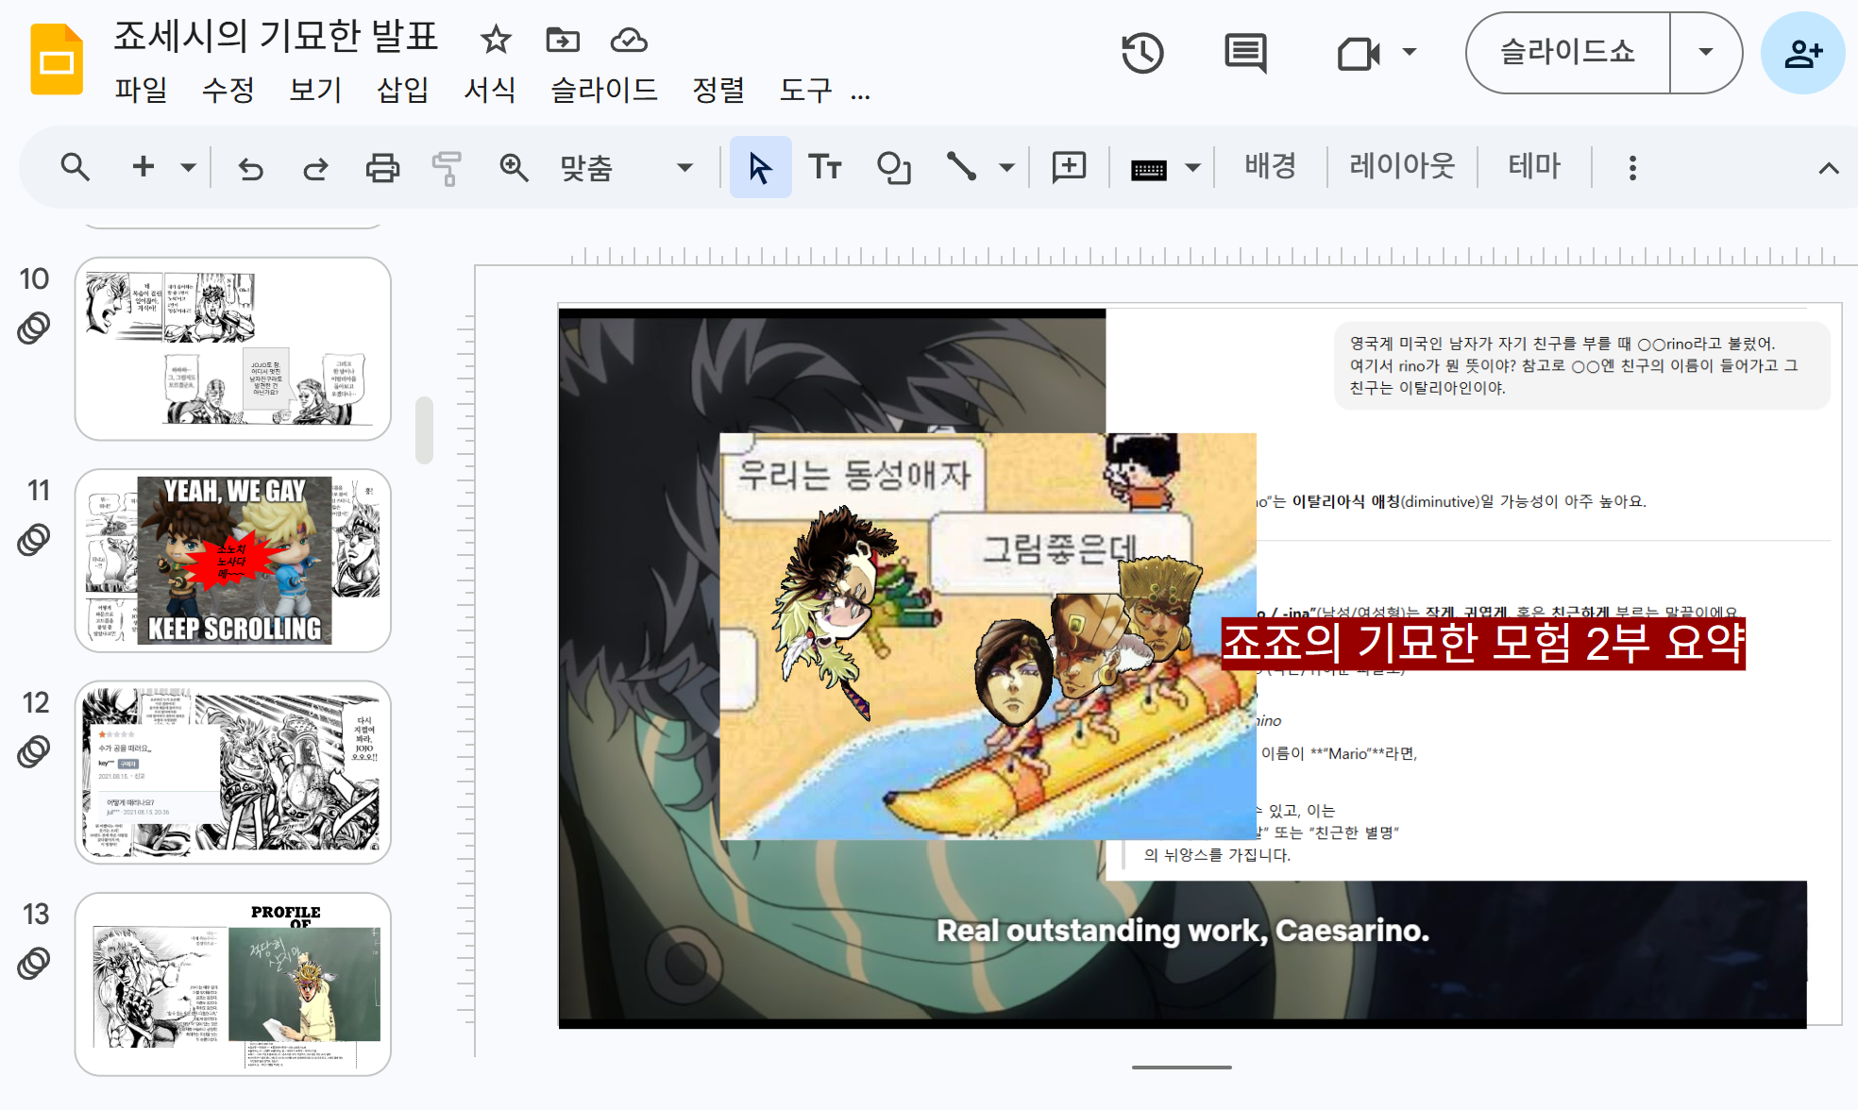Click the speaker notes drag handle
The image size is (1858, 1110).
click(x=1182, y=1068)
